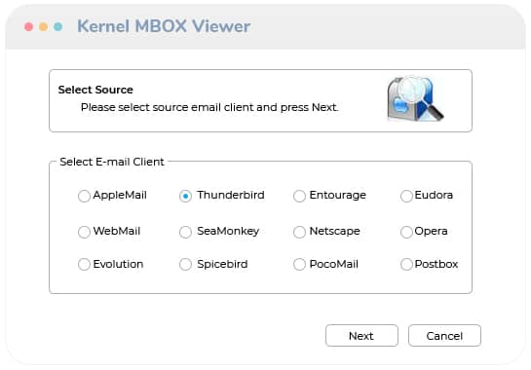The height and width of the screenshot is (370, 531).
Task: Select Evolution as source client
Action: [x=84, y=264]
